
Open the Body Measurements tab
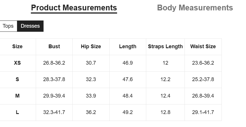pos(195,8)
